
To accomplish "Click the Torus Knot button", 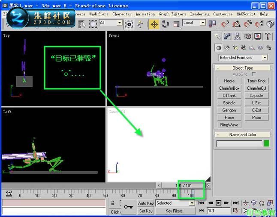I will [x=256, y=81].
